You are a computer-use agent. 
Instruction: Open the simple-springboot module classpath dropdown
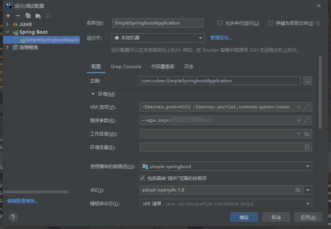226,167
